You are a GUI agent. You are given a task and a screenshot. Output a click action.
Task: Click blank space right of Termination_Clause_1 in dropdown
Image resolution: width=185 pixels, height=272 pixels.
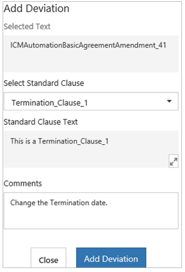tap(127, 101)
